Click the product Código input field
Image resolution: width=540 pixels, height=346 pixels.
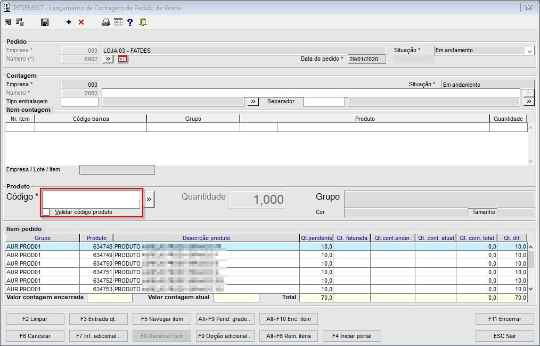[91, 199]
